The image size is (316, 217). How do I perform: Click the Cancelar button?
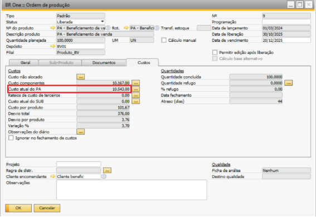(47, 208)
